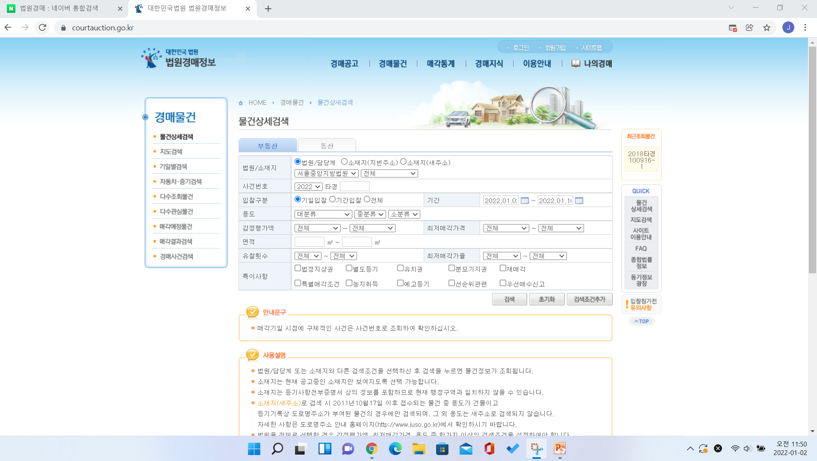Open Microsoft Store from taskbar
The image size is (817, 461).
click(x=442, y=449)
